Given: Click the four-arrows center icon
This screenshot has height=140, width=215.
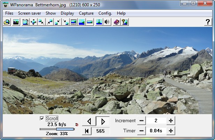Looking at the screenshot, I should click(x=34, y=22).
